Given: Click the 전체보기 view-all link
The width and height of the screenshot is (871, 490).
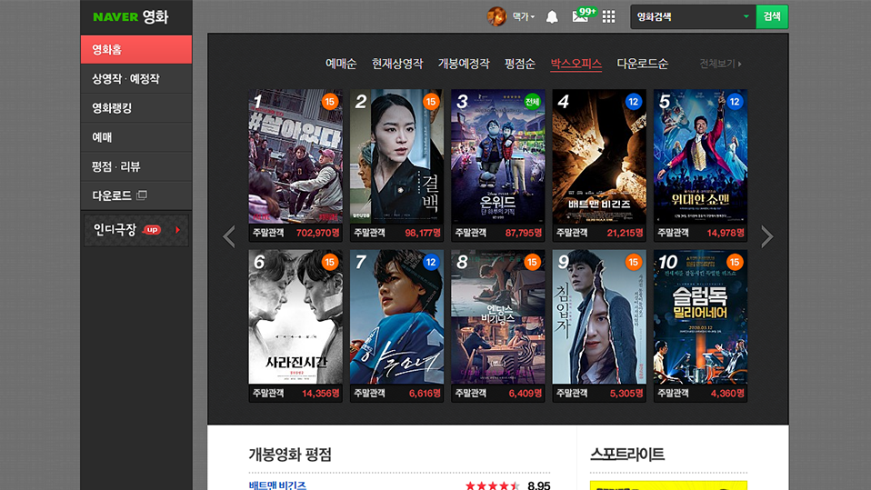Looking at the screenshot, I should [720, 64].
